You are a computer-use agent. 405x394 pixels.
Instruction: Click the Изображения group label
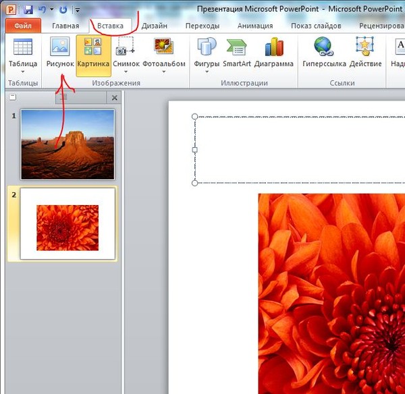click(116, 83)
